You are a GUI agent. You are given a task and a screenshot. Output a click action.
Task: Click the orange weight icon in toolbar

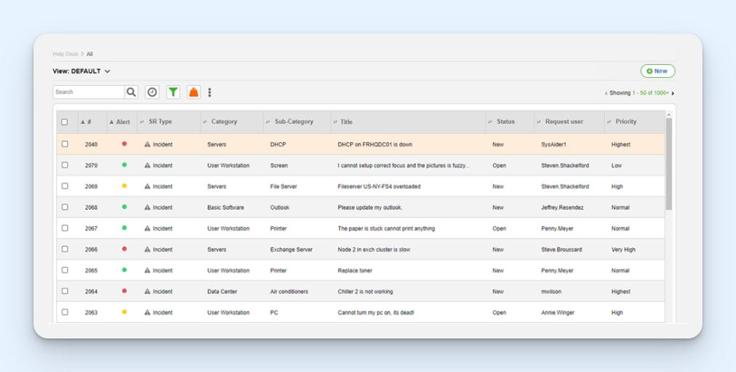[x=194, y=92]
